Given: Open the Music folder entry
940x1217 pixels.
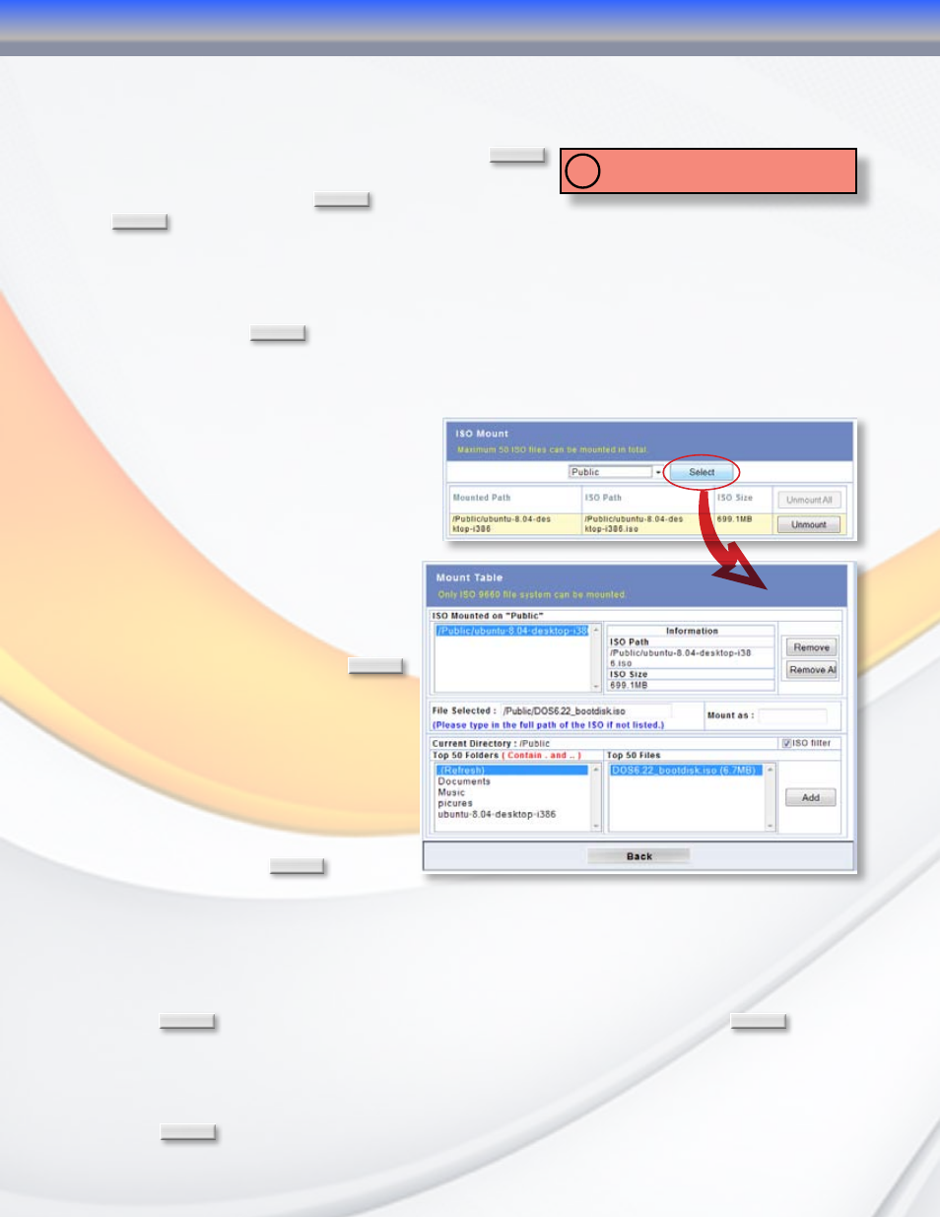Looking at the screenshot, I should click(451, 792).
